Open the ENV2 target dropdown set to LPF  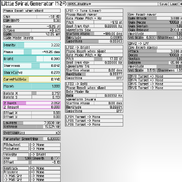pyautogui.click(x=155, y=44)
